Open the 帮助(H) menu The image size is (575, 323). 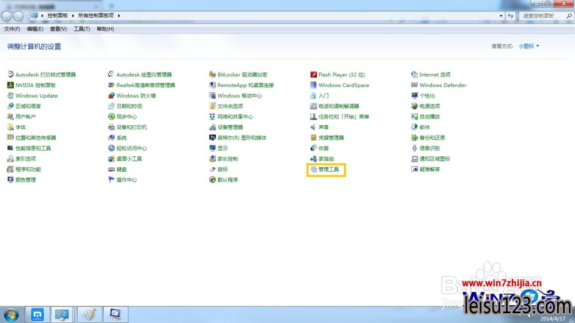(105, 29)
